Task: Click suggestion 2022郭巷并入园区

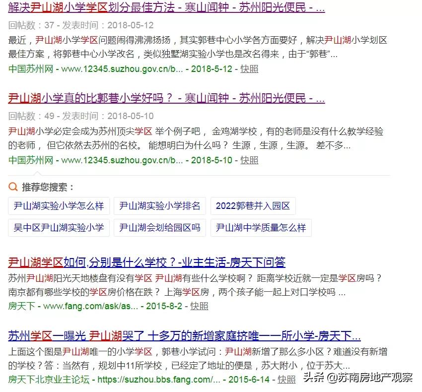Action: click(x=253, y=206)
